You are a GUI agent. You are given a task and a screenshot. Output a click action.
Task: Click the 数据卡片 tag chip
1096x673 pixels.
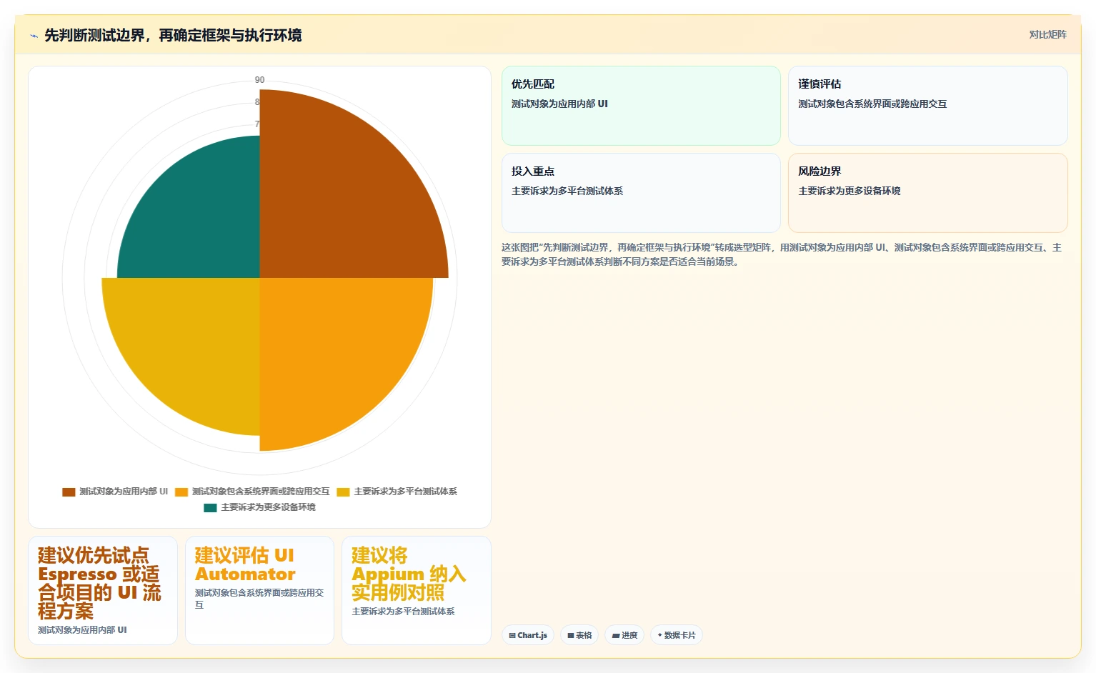coord(676,635)
